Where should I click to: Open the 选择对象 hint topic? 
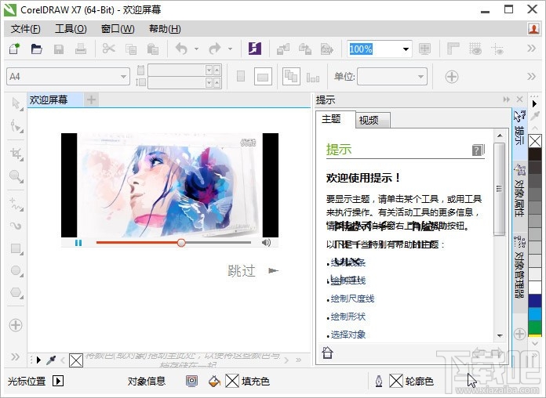(x=348, y=335)
